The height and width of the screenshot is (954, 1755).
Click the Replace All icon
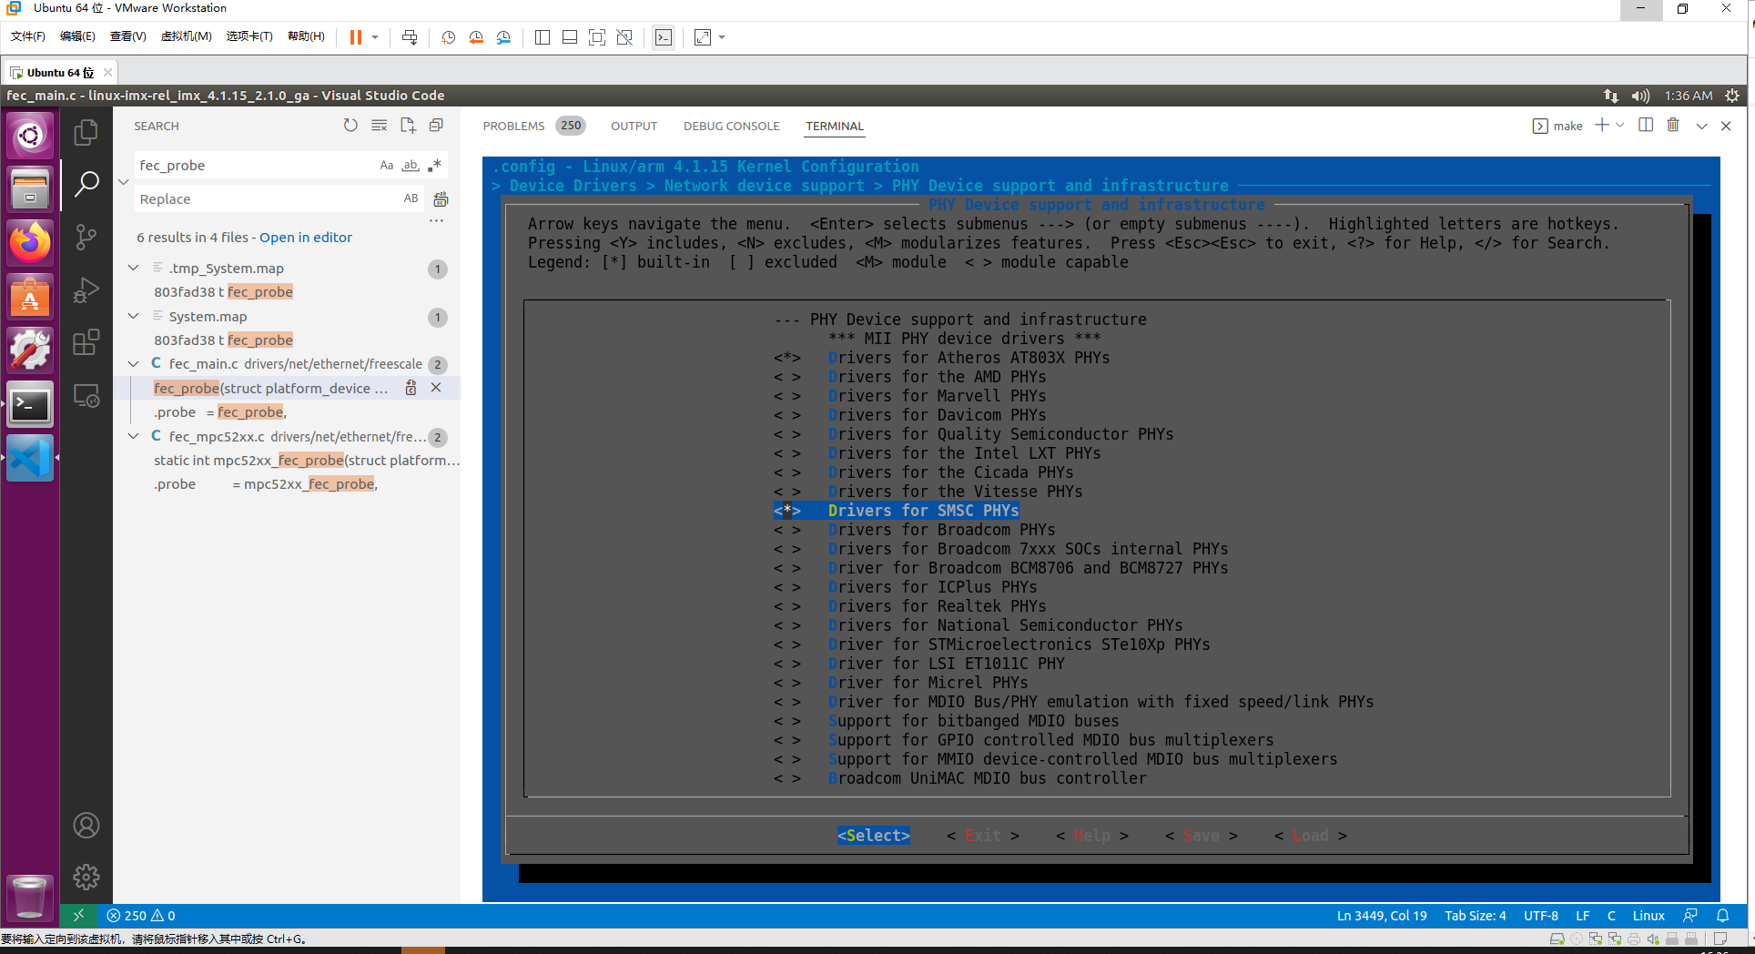(x=441, y=198)
